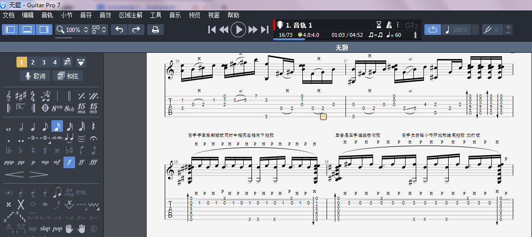532x237 pixels.
Task: Click the treble clef icon in palette
Action: 9,95
